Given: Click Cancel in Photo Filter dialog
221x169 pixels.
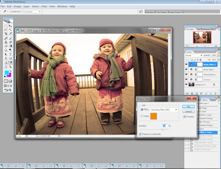Looking at the screenshot, I should point(188,112).
